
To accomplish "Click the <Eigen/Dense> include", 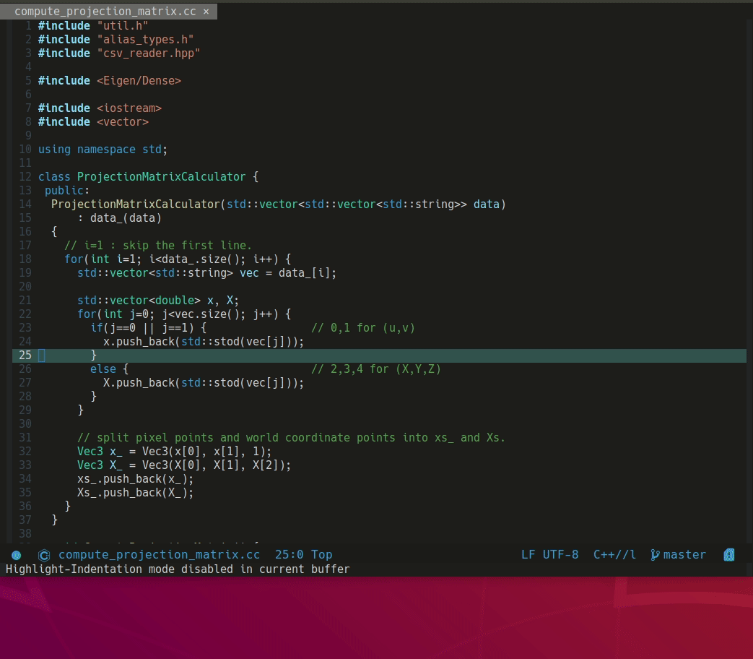I will tap(139, 81).
